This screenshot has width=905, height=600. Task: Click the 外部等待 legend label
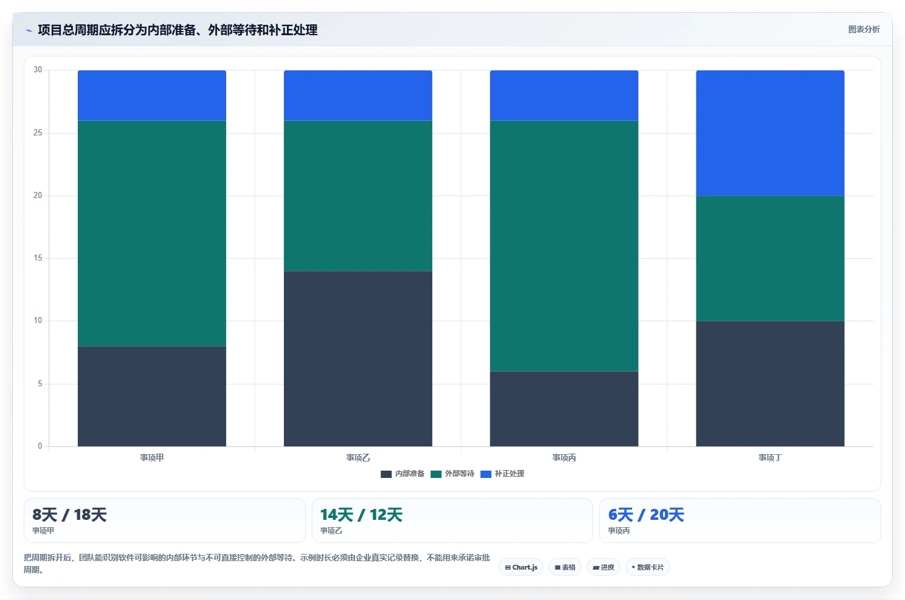459,474
